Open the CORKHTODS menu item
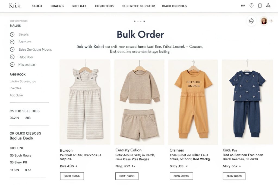The image size is (278, 185). tap(104, 6)
